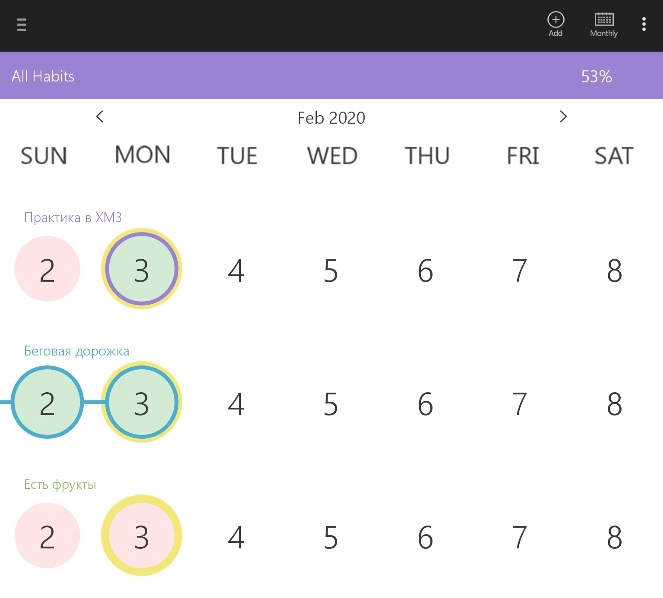Toggle day 2 for Беговая дорожка
Viewport: 663px width, 598px height.
click(47, 403)
